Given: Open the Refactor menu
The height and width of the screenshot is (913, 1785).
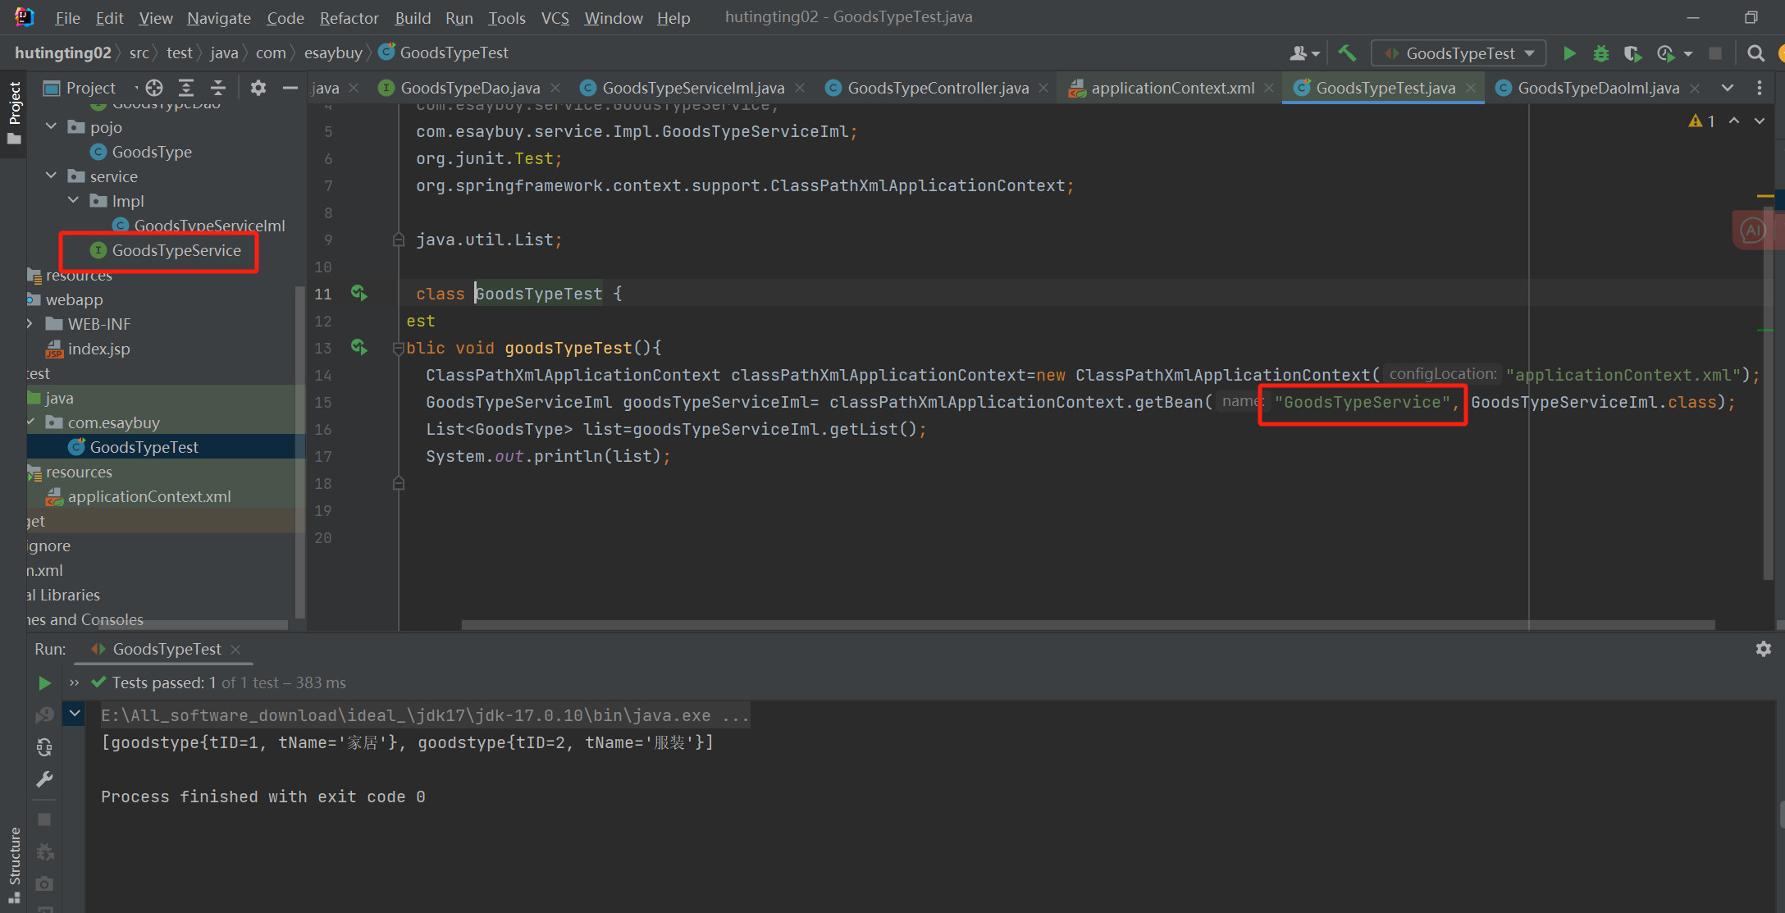Looking at the screenshot, I should pos(349,17).
